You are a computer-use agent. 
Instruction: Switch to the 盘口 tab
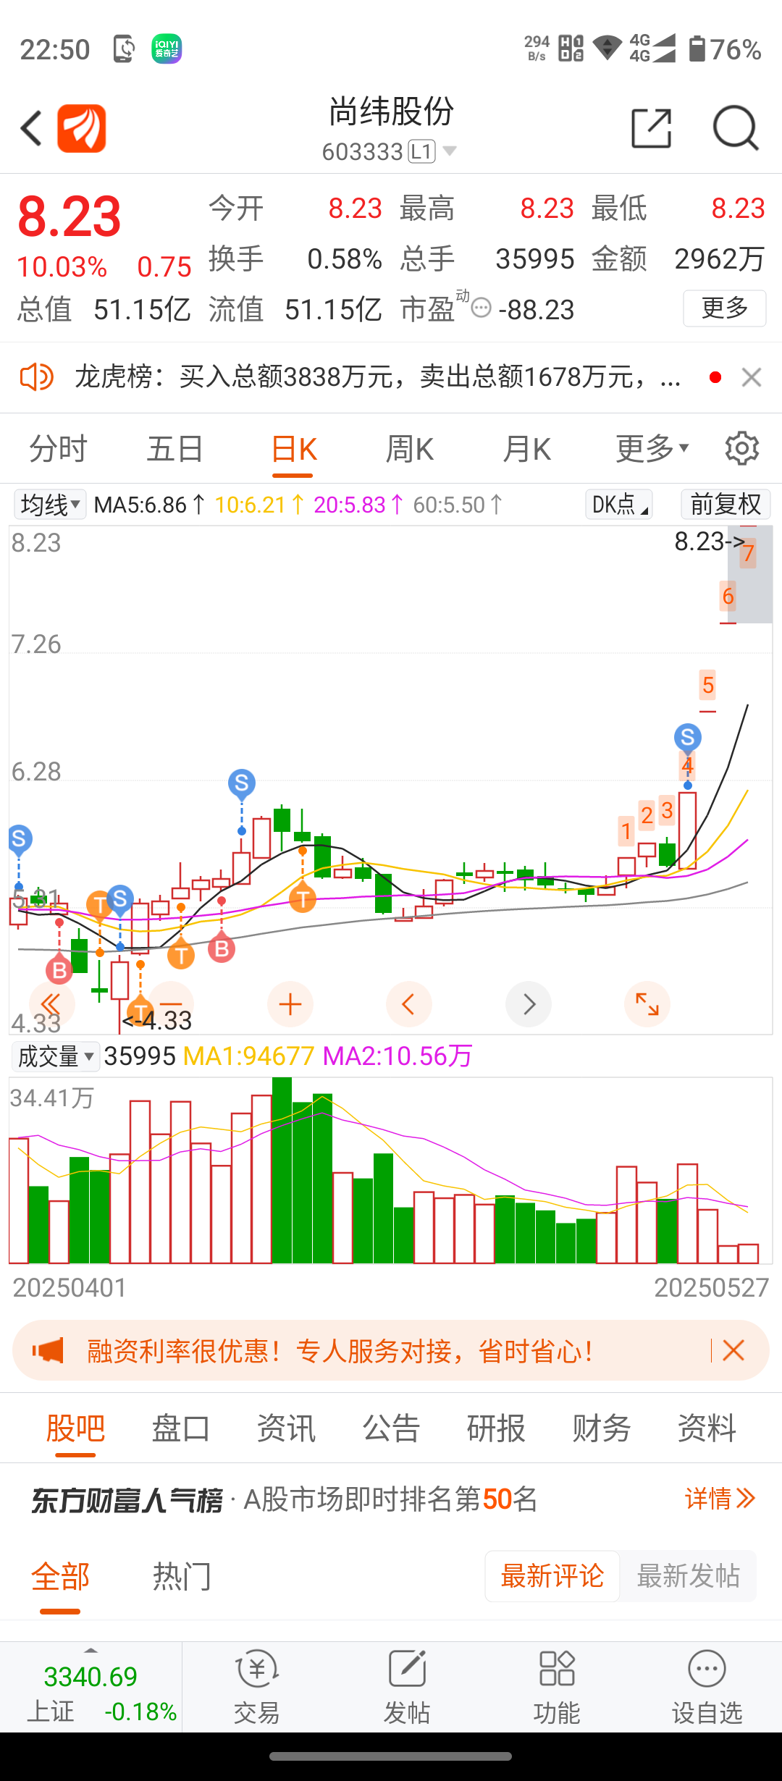click(x=181, y=1429)
